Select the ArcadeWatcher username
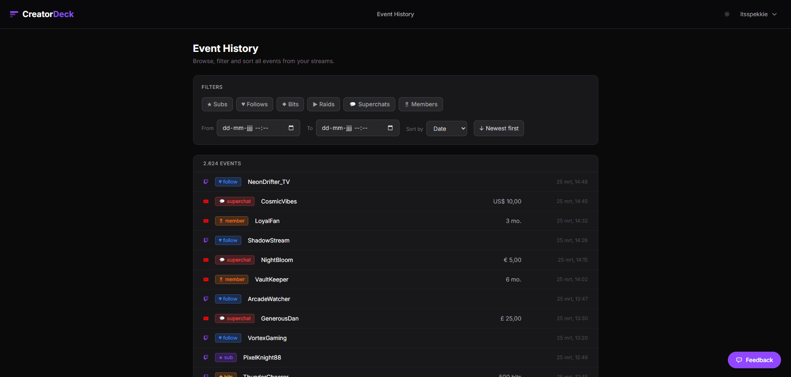The width and height of the screenshot is (791, 377). [x=269, y=299]
